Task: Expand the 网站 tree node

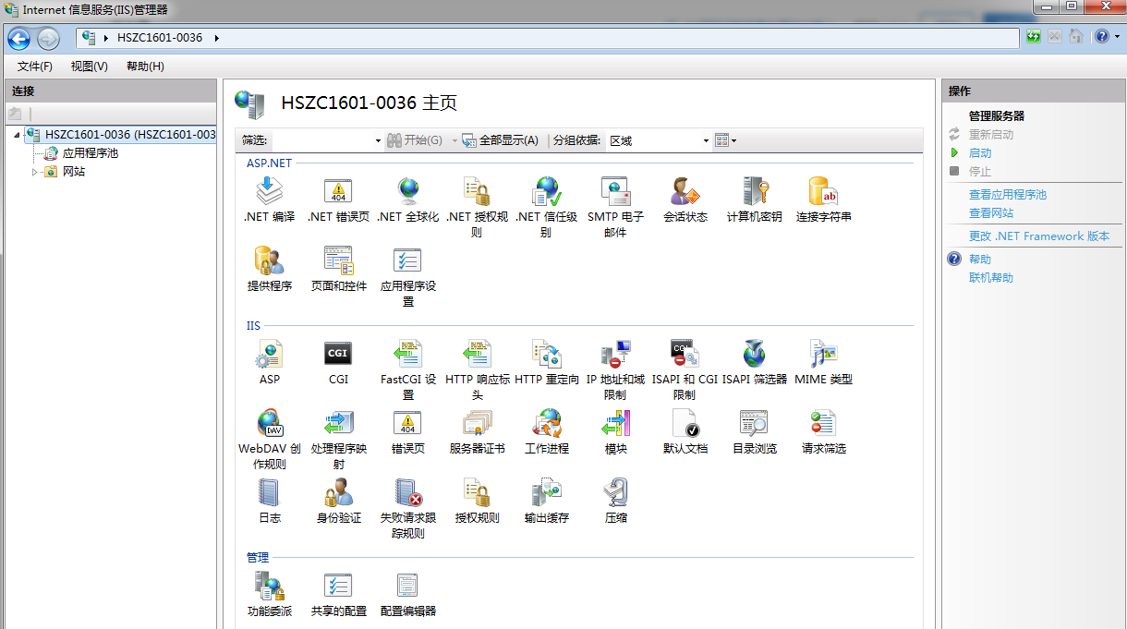Action: point(35,172)
